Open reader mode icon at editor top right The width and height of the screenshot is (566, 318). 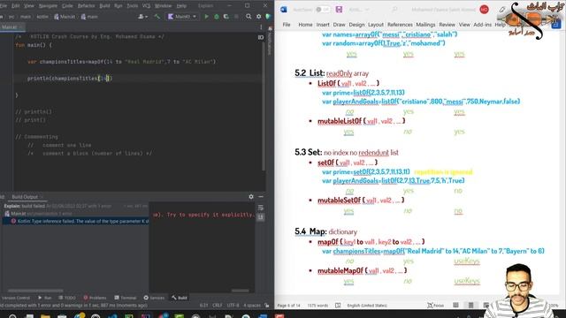point(261,37)
